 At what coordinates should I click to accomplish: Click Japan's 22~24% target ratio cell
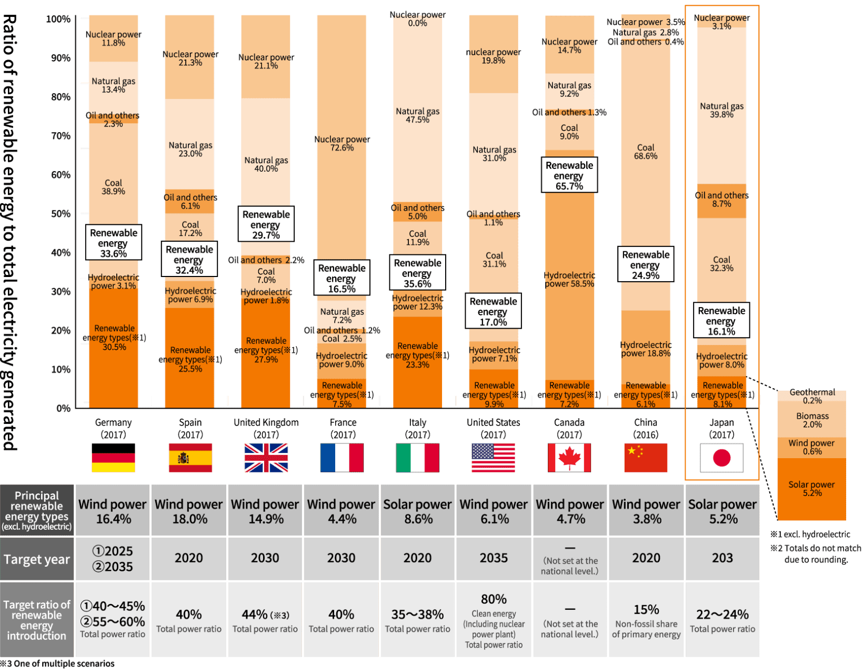point(722,619)
